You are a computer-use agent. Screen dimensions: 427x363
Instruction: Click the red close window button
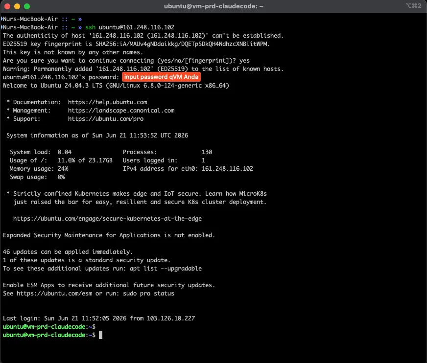(x=7, y=6)
